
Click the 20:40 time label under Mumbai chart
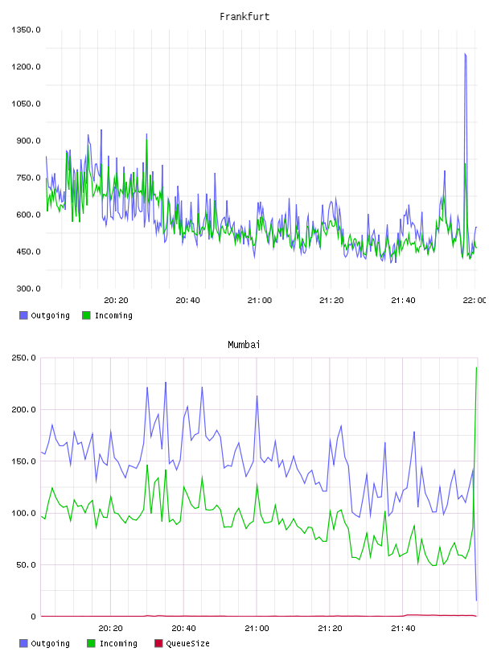point(184,629)
